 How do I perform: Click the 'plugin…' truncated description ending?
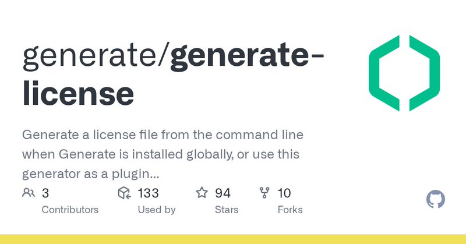pos(136,175)
